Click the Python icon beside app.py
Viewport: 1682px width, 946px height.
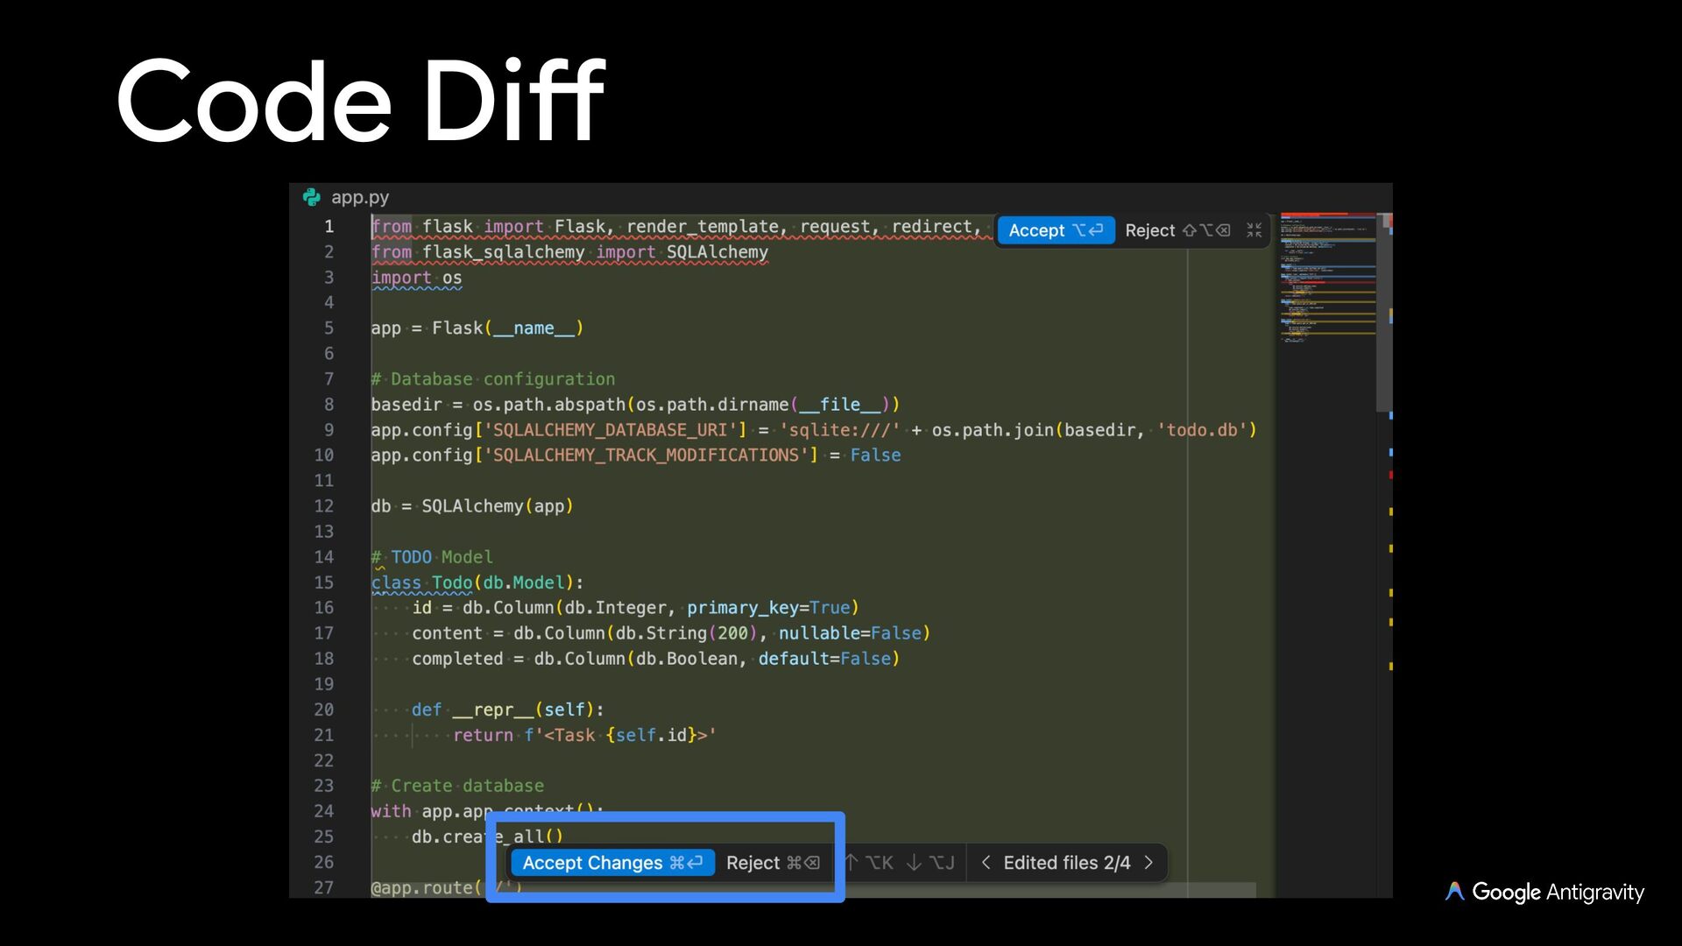pyautogui.click(x=311, y=197)
